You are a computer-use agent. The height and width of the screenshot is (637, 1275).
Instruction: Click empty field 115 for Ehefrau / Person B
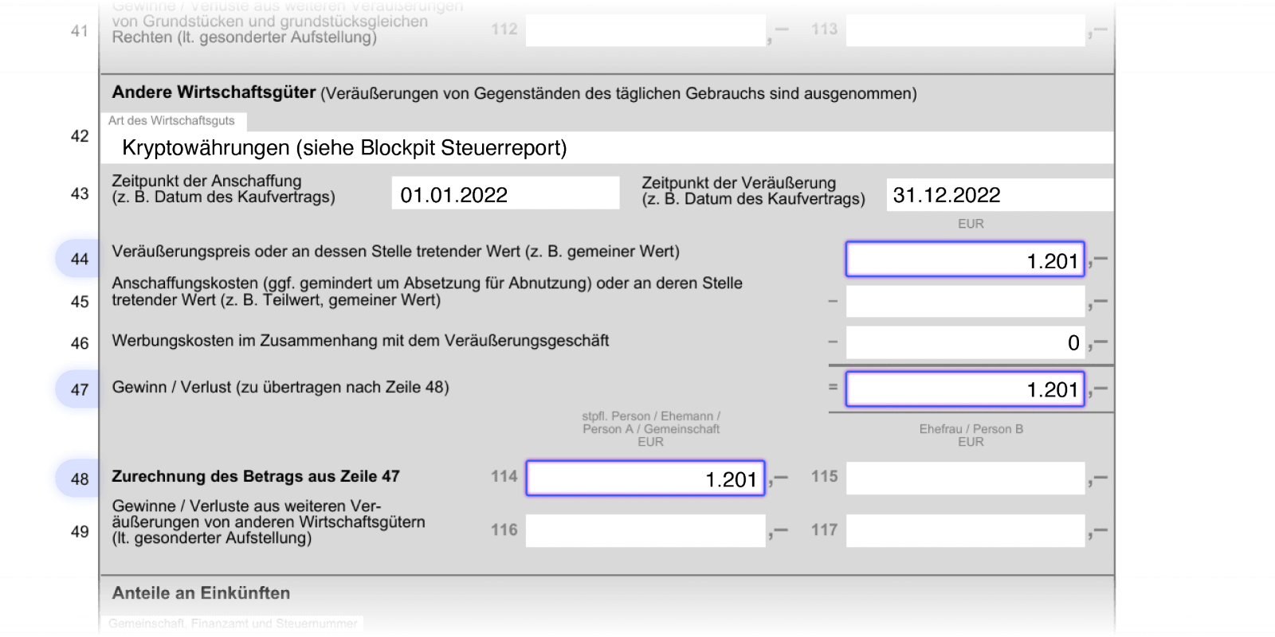coord(965,479)
